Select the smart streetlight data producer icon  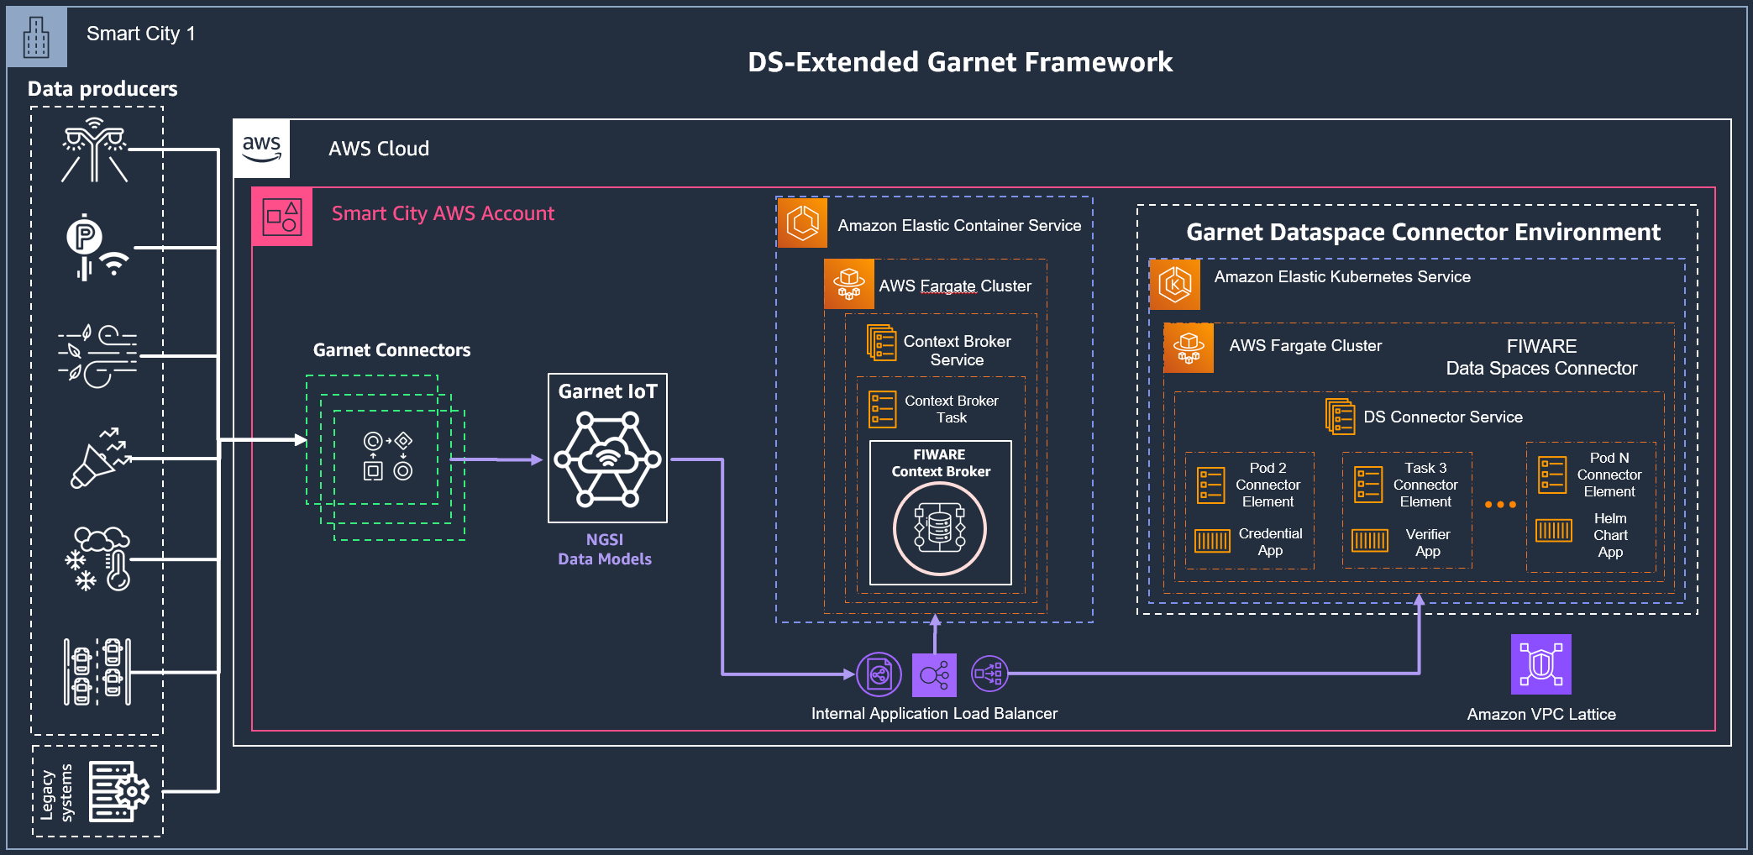(94, 150)
